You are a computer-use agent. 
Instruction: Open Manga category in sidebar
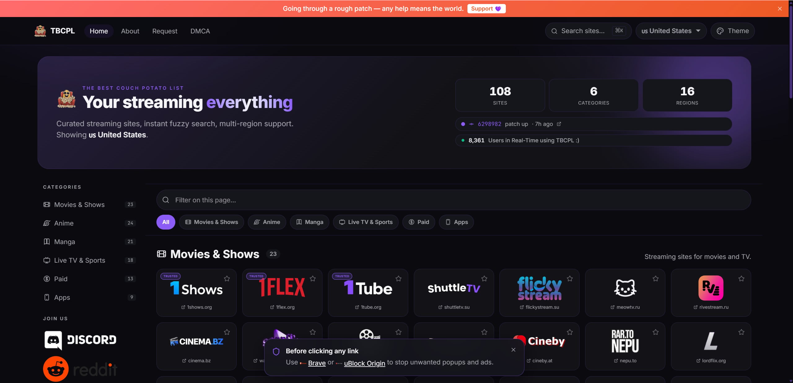click(90, 242)
